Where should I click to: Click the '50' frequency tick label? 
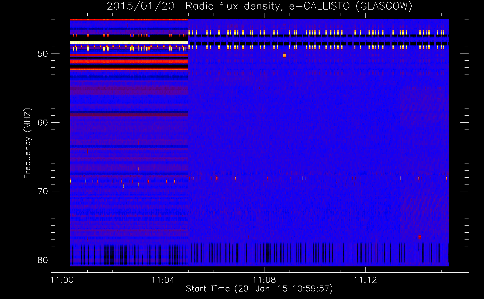pyautogui.click(x=43, y=54)
